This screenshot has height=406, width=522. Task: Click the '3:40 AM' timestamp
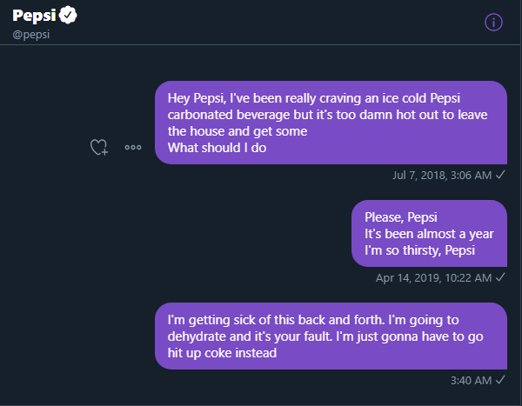tap(471, 380)
